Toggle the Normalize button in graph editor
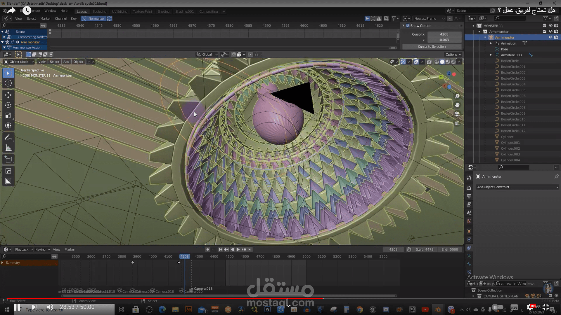 (93, 18)
